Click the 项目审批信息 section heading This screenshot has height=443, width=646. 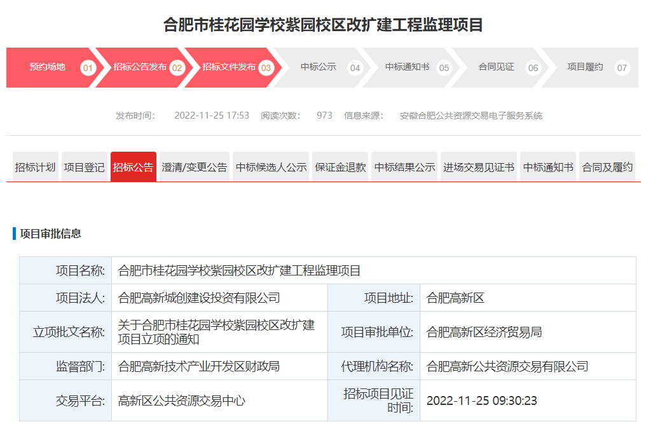[x=50, y=234]
